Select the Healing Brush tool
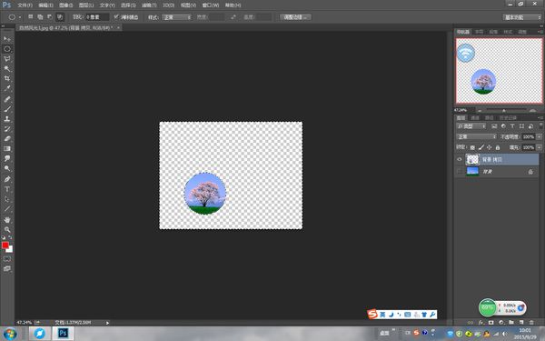Viewport: 545px width, 341px height. coord(7,99)
